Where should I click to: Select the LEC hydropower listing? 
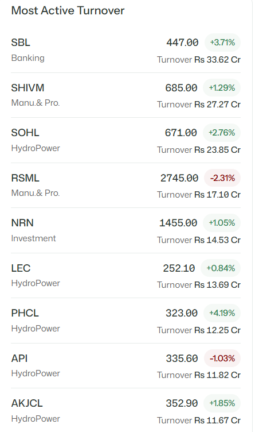[x=21, y=268]
